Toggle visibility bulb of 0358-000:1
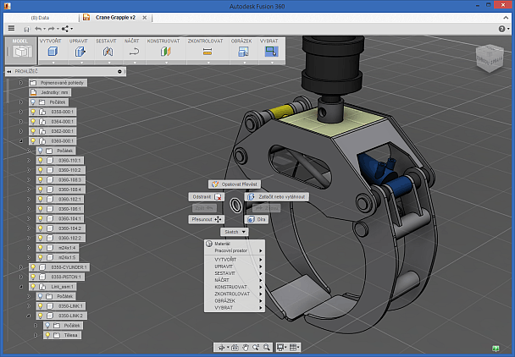The image size is (515, 357). tap(33, 112)
